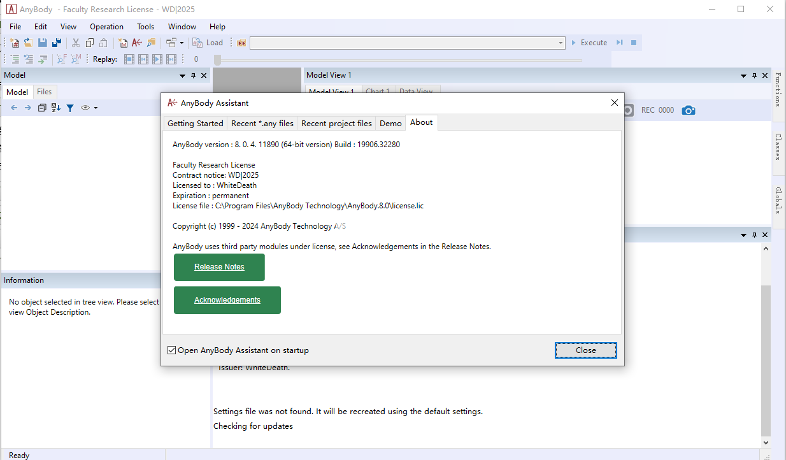Open the eye icon dropdown arrow
The image size is (786, 460).
96,108
